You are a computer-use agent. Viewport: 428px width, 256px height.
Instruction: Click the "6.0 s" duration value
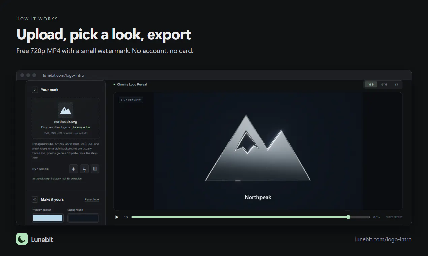(376, 217)
